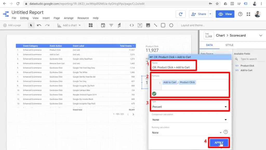This screenshot has height=150, width=266.
Task: Insert a circle shape from the toolbar
Action: [x=170, y=25]
